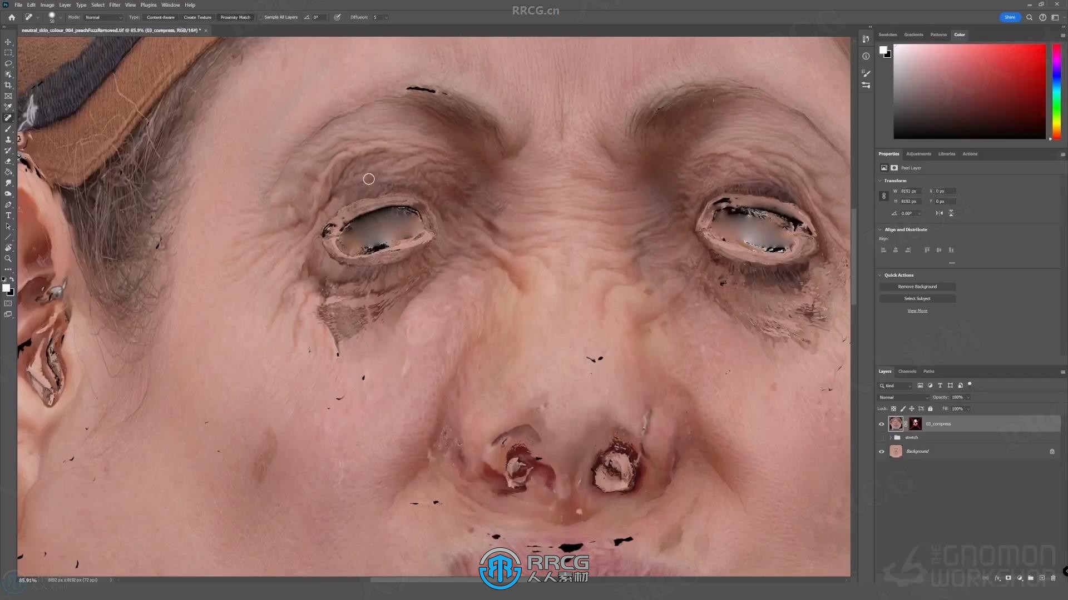Go to the Home screen icon
Image resolution: width=1068 pixels, height=600 pixels.
(x=12, y=17)
